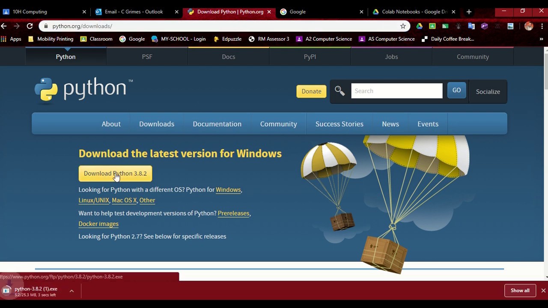Open the Edpuzzle bookmark
Screen dimensions: 548x308
tap(227, 39)
